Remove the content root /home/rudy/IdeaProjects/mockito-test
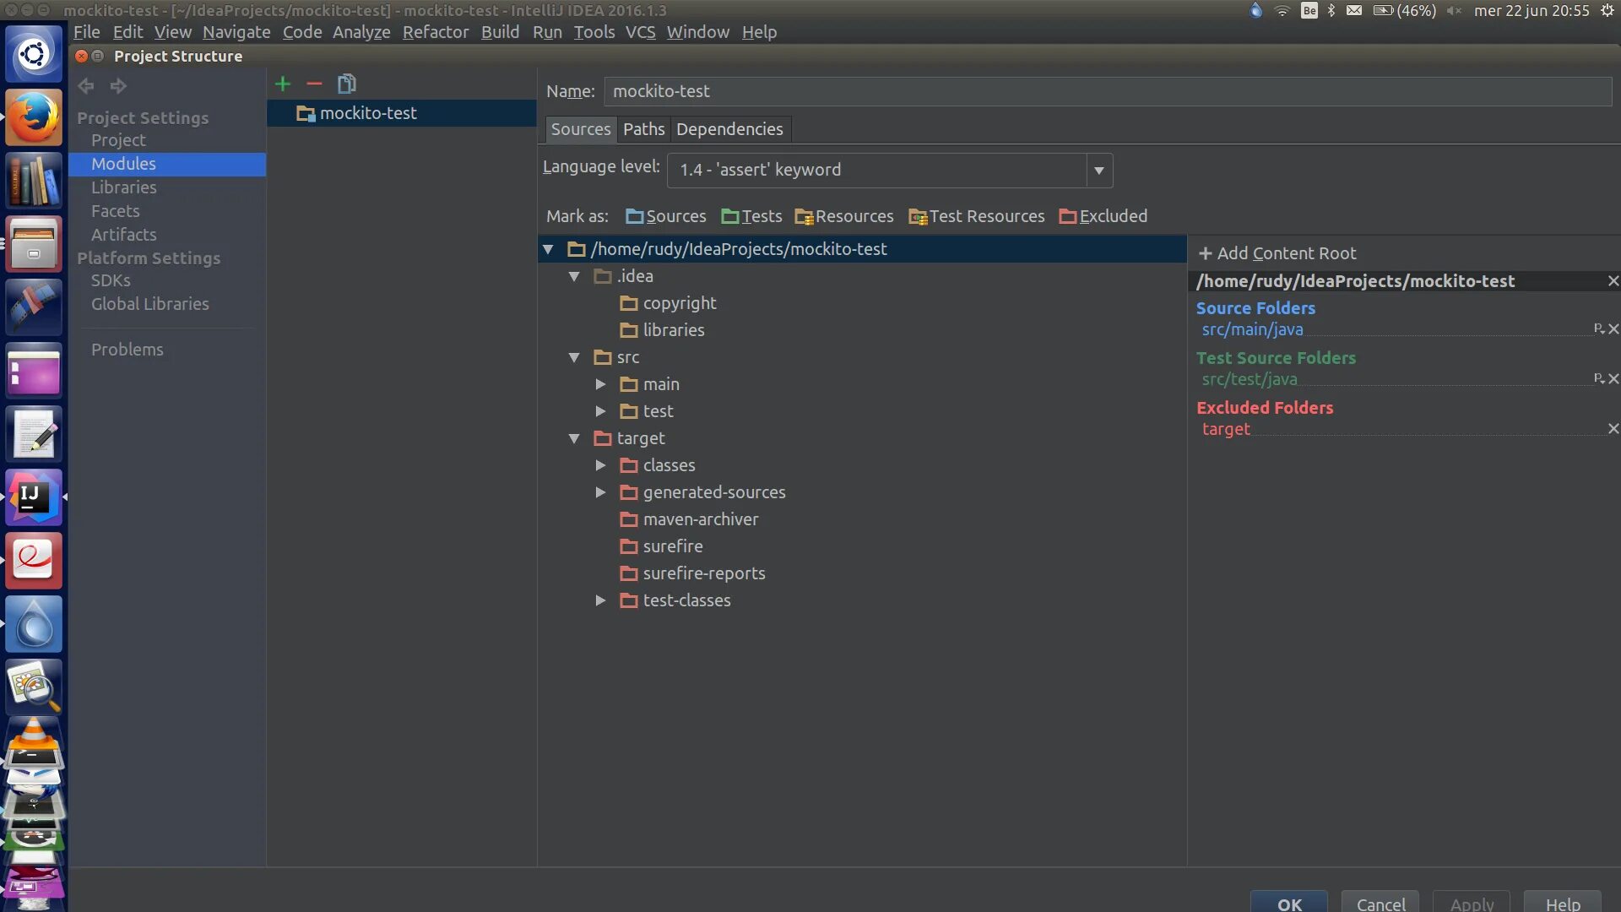Viewport: 1621px width, 912px height. pos(1613,281)
